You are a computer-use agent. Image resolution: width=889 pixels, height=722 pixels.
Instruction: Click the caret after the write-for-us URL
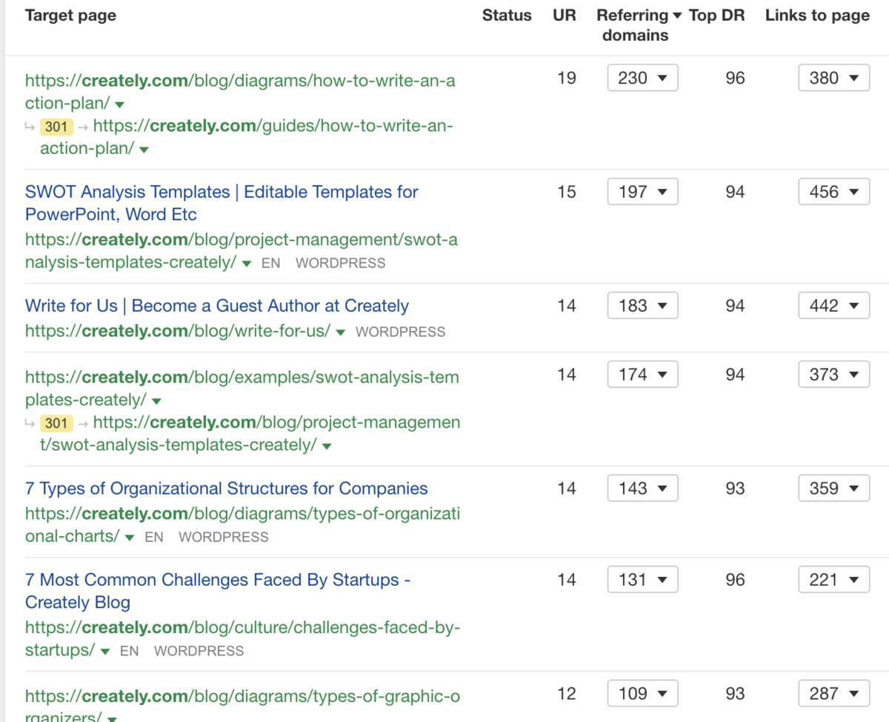click(x=341, y=332)
